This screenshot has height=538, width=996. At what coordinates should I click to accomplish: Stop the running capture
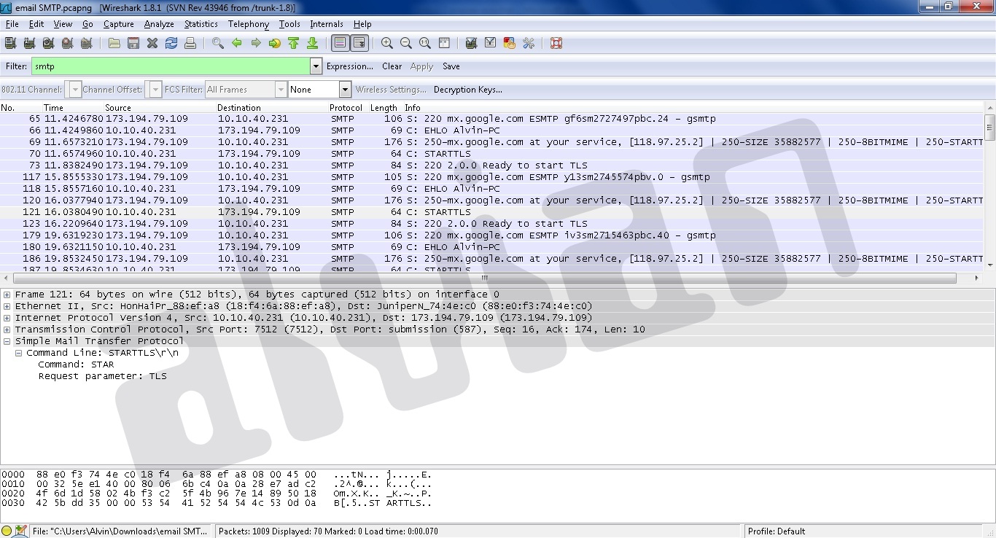(x=67, y=43)
